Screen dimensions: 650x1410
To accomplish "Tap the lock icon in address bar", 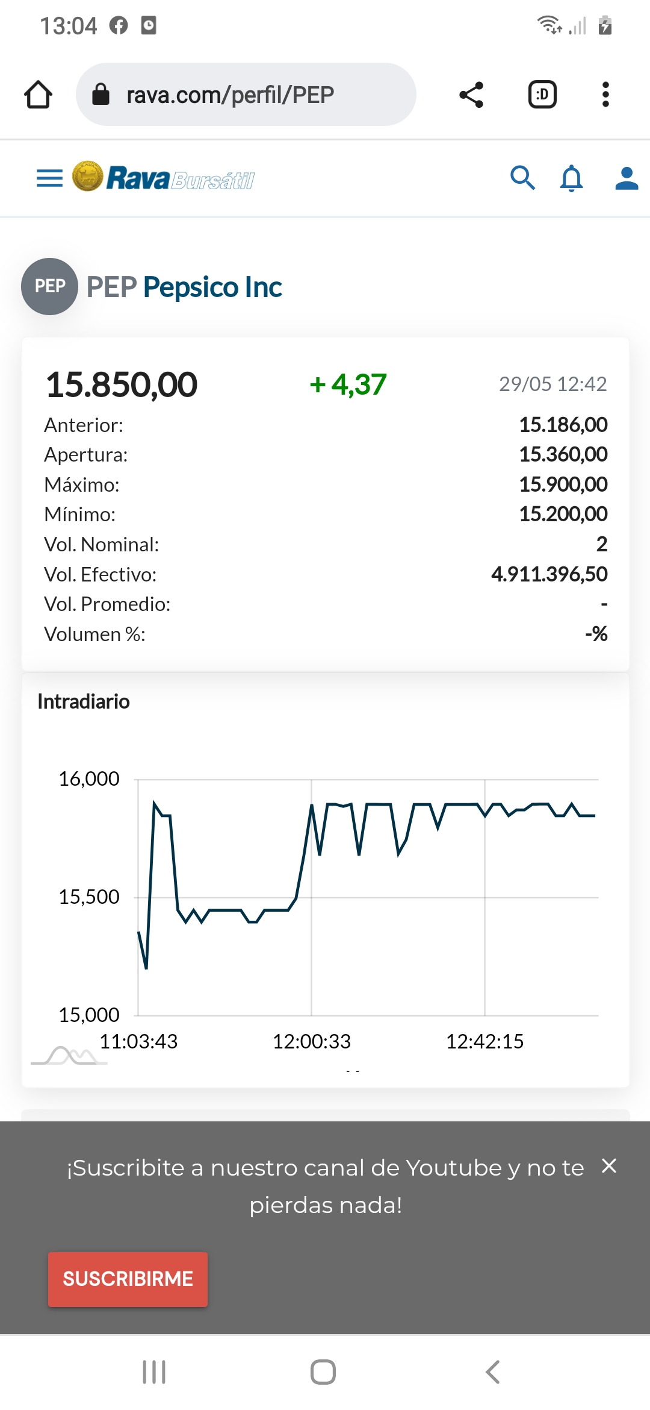I will pos(101,95).
